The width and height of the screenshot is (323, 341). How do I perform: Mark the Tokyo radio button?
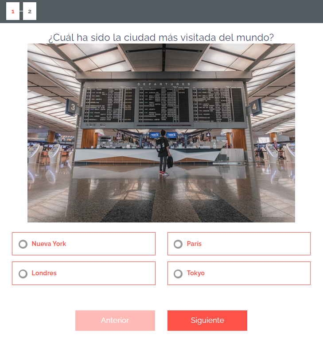tap(178, 274)
